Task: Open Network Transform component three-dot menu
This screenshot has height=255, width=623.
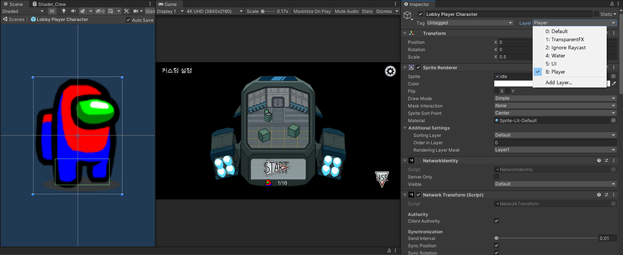Action: tap(614, 195)
